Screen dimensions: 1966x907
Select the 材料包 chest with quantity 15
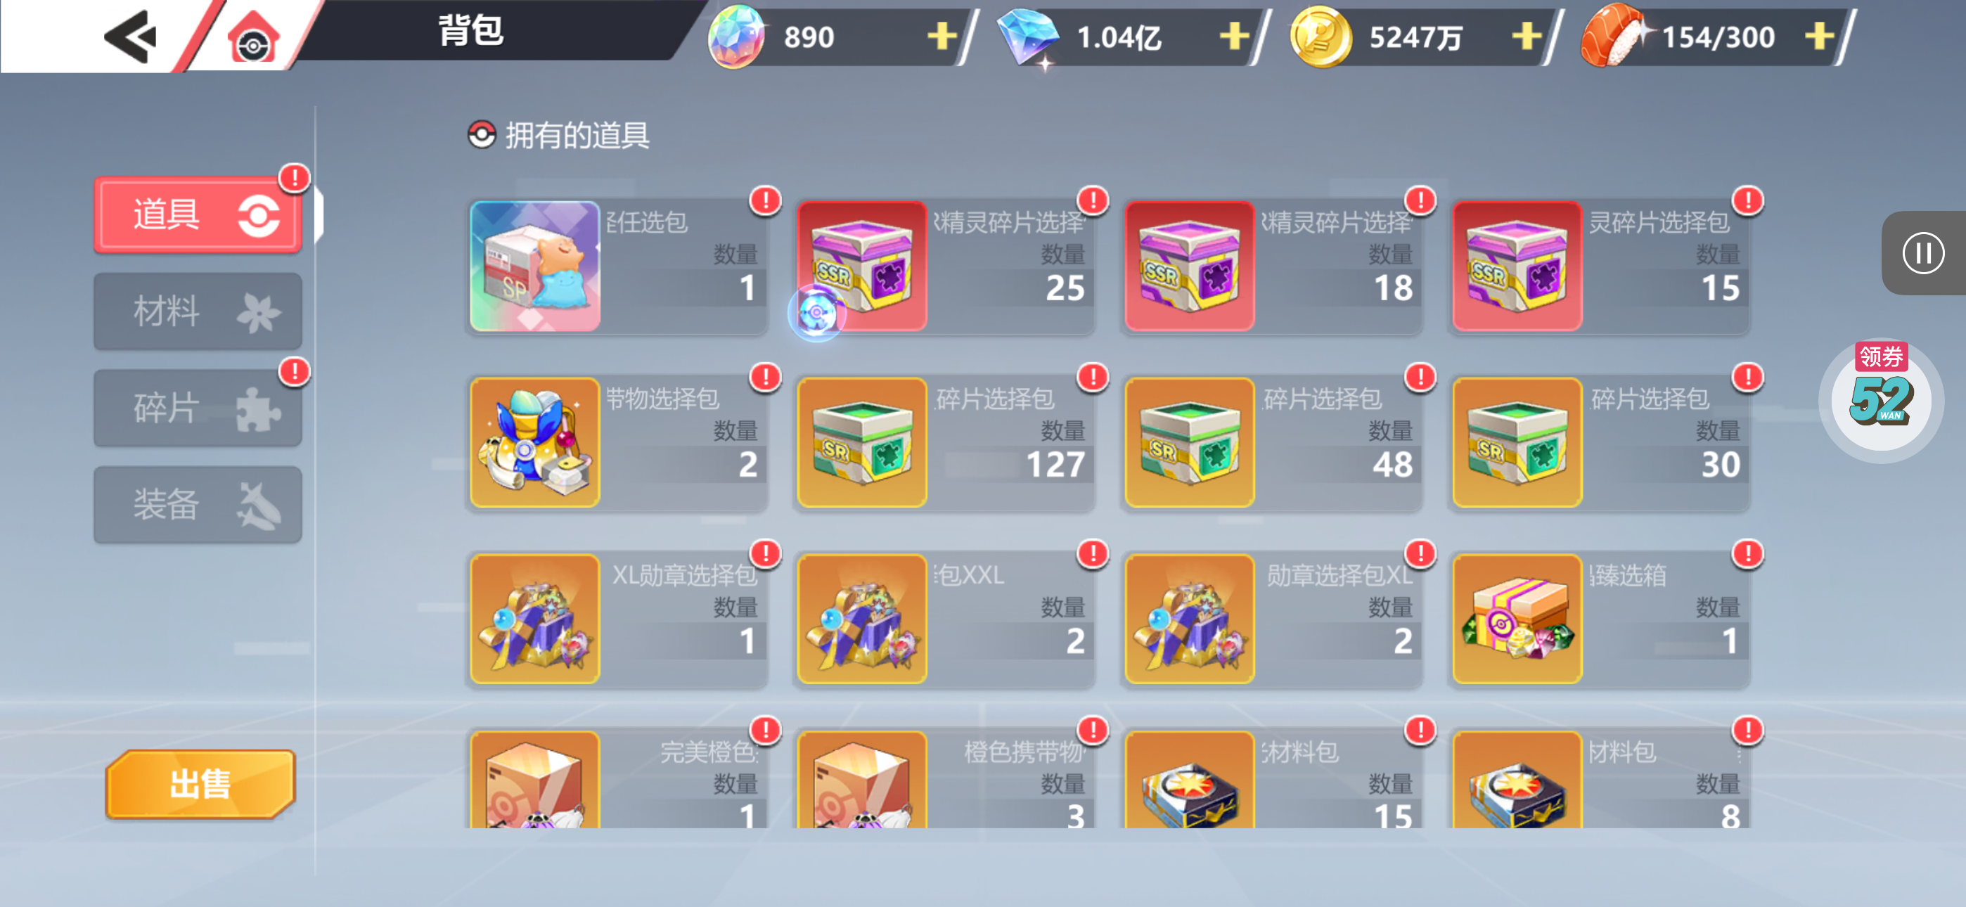coord(1273,779)
